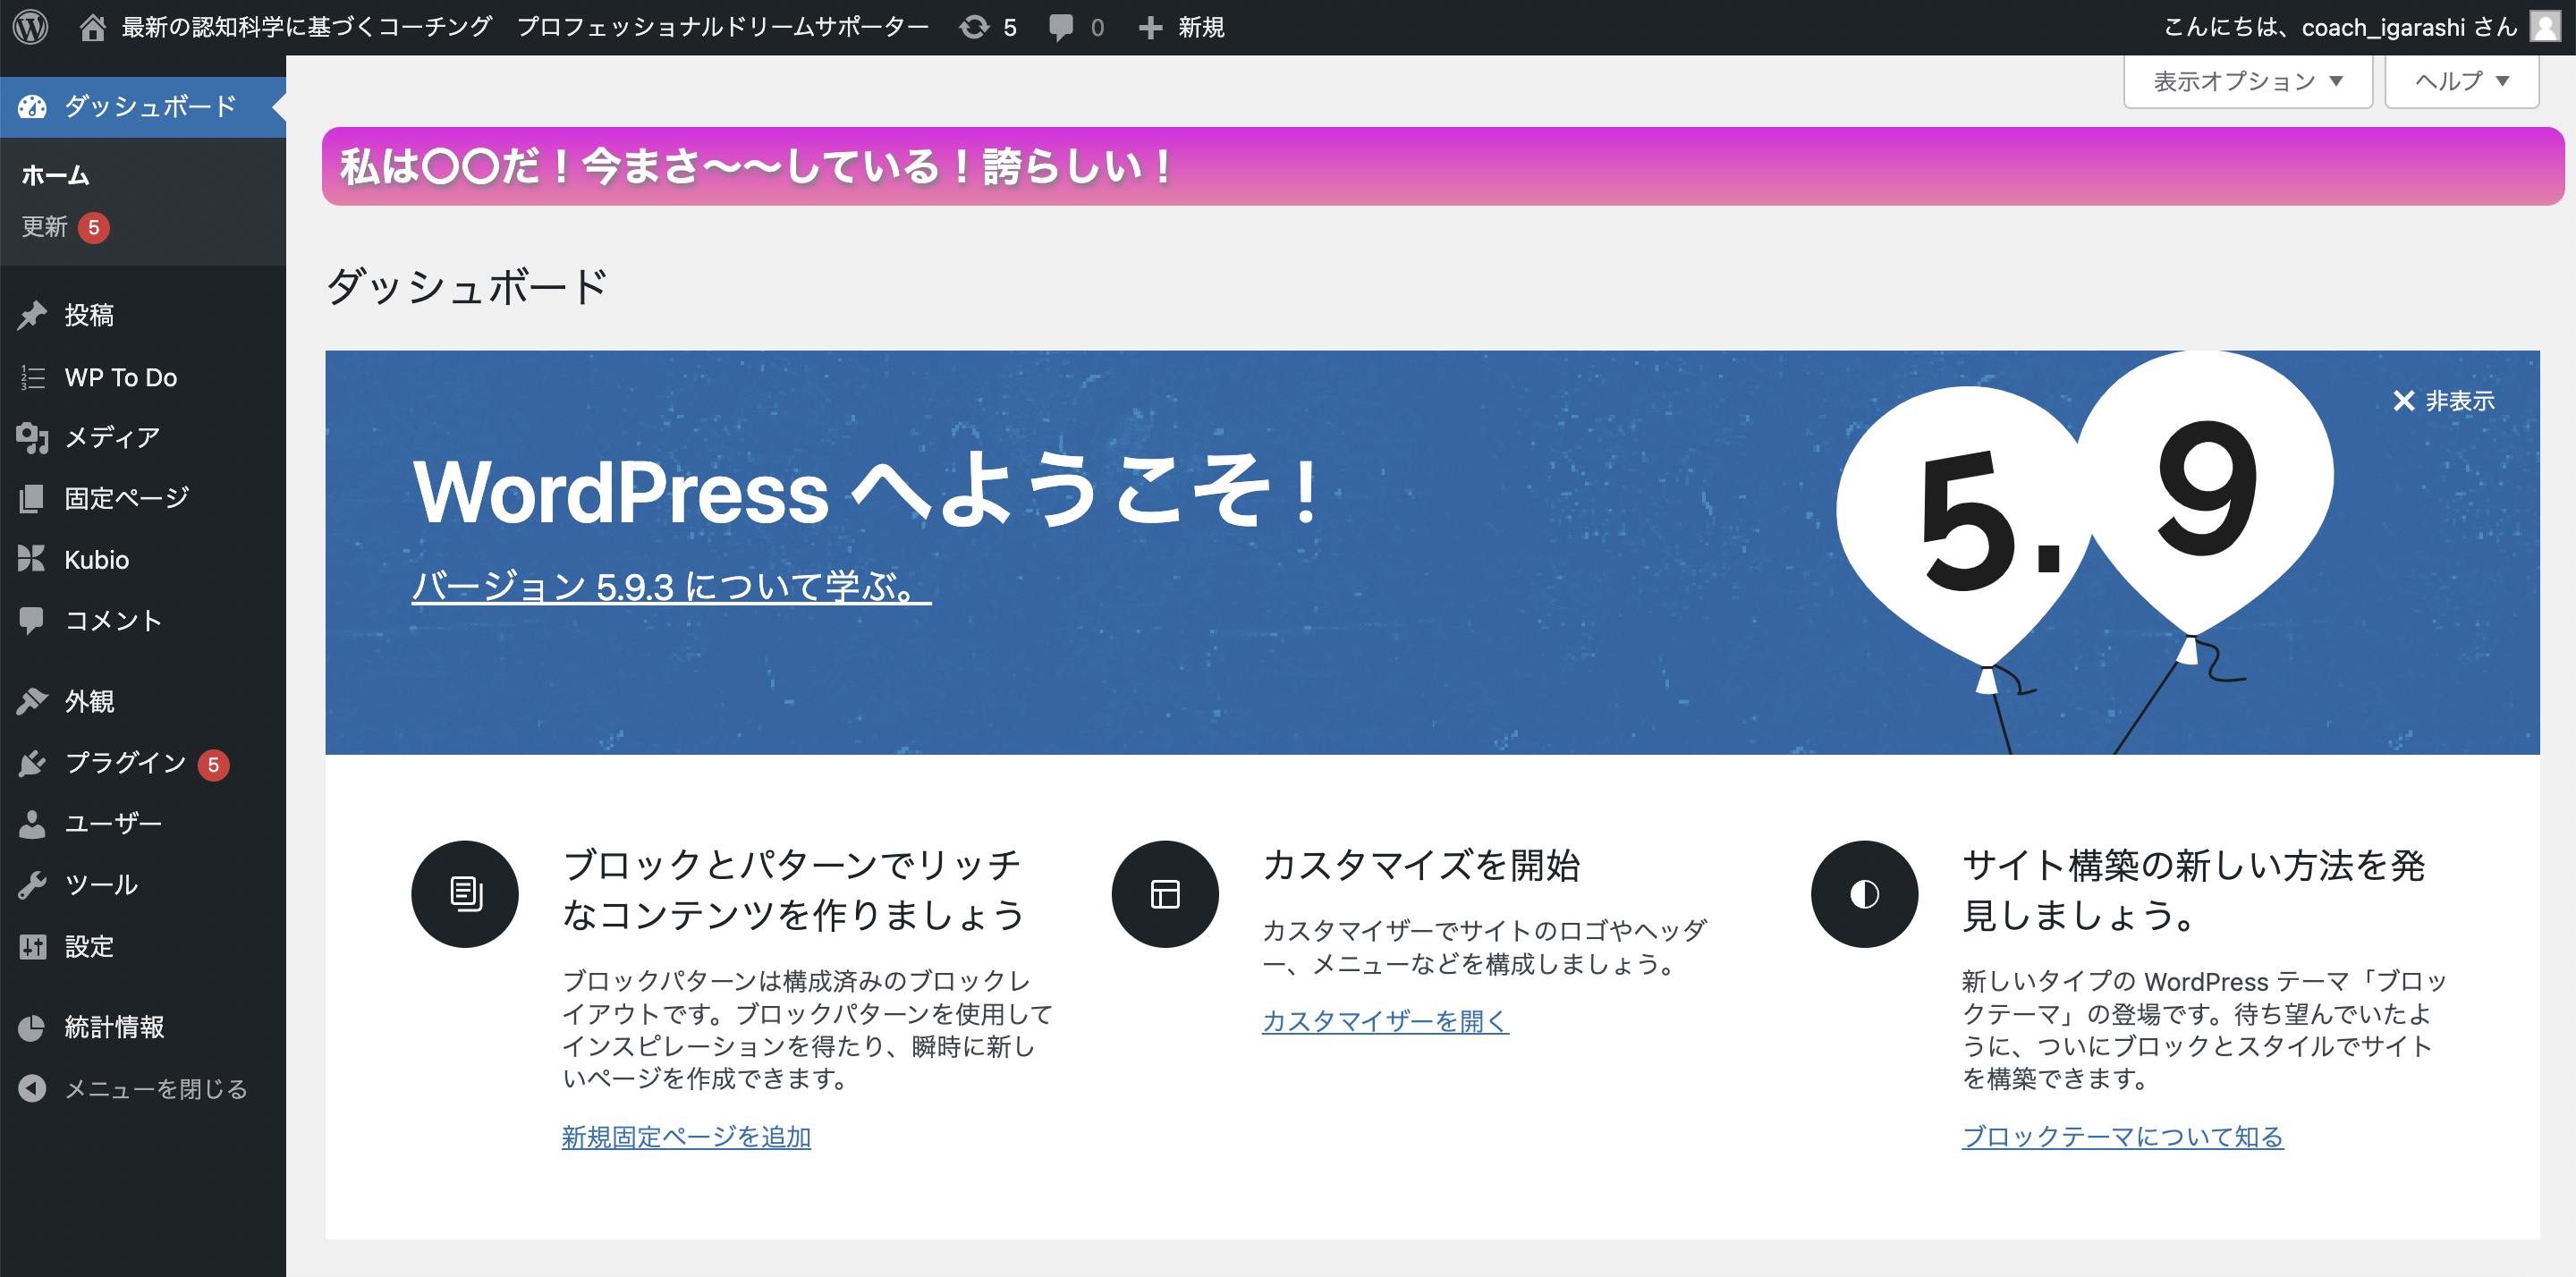Click the home icon in admin bar
Viewport: 2576px width, 1277px height.
click(92, 27)
